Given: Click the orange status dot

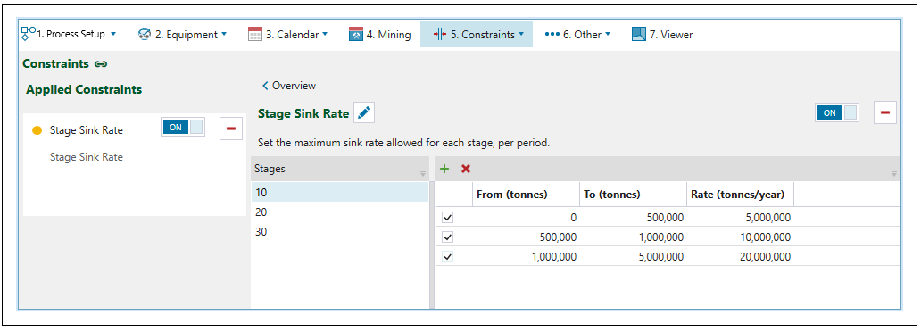Looking at the screenshot, I should click(37, 130).
